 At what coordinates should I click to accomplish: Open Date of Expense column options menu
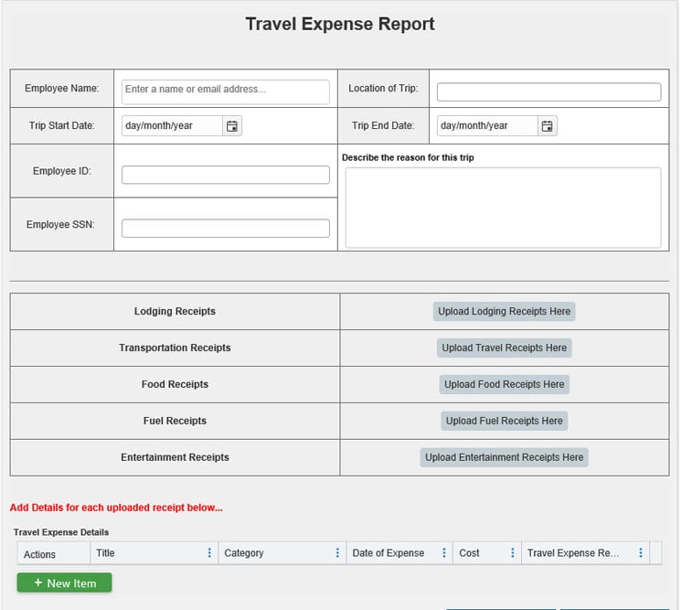(x=444, y=553)
